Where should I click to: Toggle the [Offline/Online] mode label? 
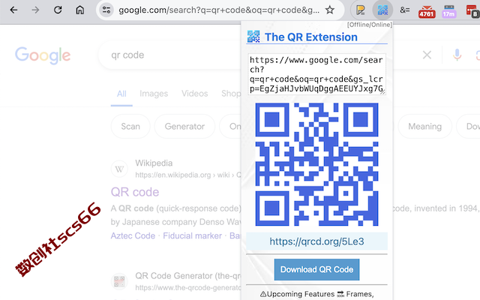pos(370,25)
